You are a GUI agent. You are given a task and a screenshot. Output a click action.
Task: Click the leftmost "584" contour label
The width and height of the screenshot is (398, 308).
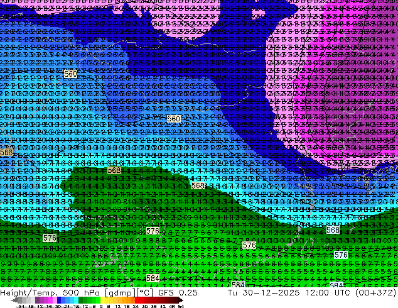click(x=153, y=278)
